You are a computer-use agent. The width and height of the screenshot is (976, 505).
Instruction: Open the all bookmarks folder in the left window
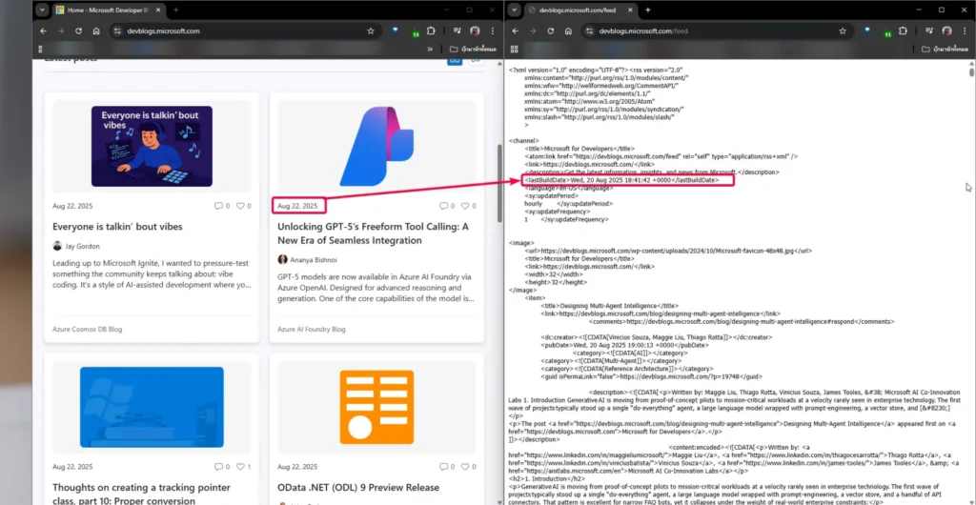coord(473,50)
